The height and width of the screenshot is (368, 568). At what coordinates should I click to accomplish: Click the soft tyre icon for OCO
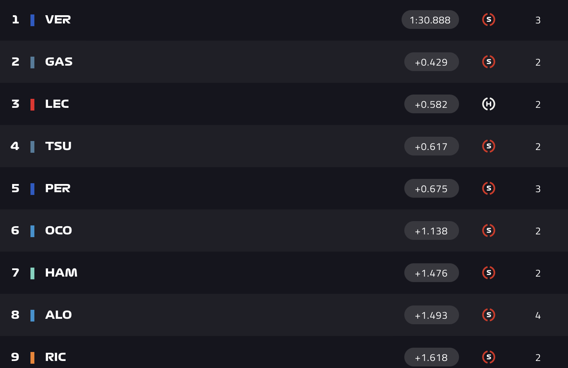pyautogui.click(x=489, y=230)
